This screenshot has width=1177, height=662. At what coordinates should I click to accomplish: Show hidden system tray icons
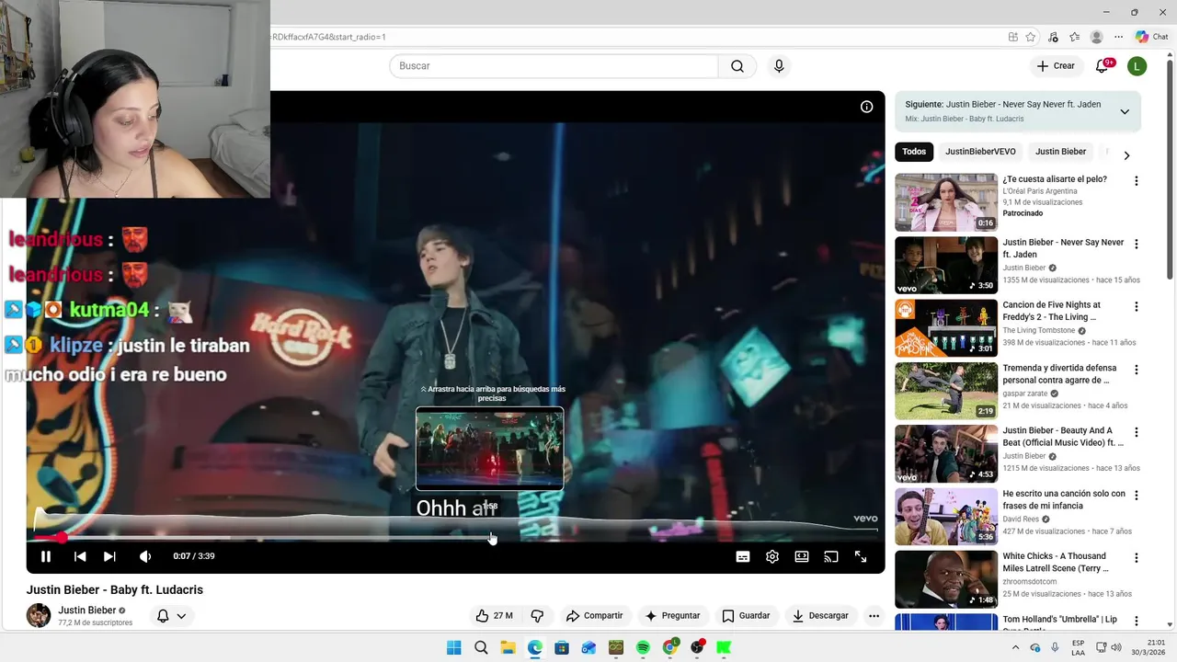point(1017,647)
